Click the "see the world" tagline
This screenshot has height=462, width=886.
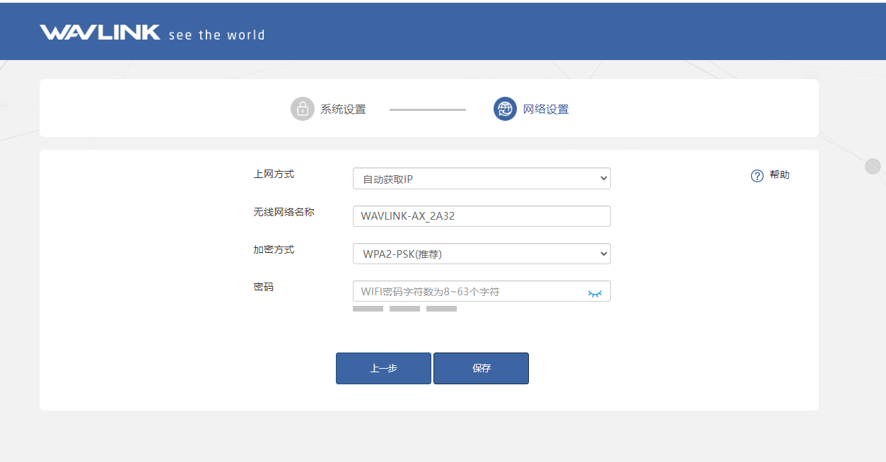pos(216,35)
